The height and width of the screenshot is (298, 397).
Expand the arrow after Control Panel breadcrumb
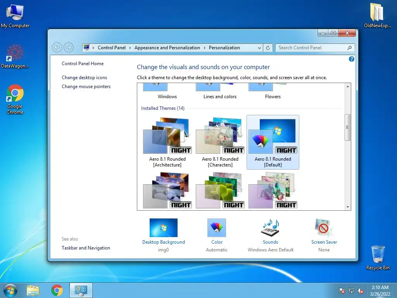pyautogui.click(x=130, y=48)
